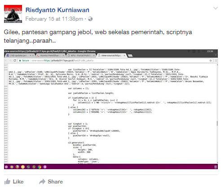Image resolution: width=221 pixels, height=188 pixels.
Task: Click the share arrow icon
Action: 42,182
